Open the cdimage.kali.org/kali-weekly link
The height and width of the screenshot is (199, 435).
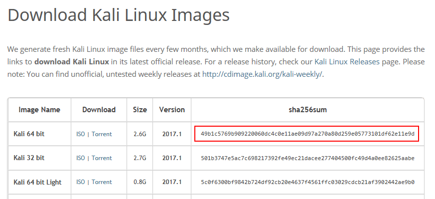point(262,74)
